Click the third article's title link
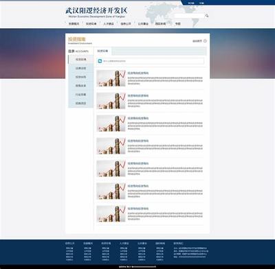Screen dimensions: 275x269 click(138, 118)
